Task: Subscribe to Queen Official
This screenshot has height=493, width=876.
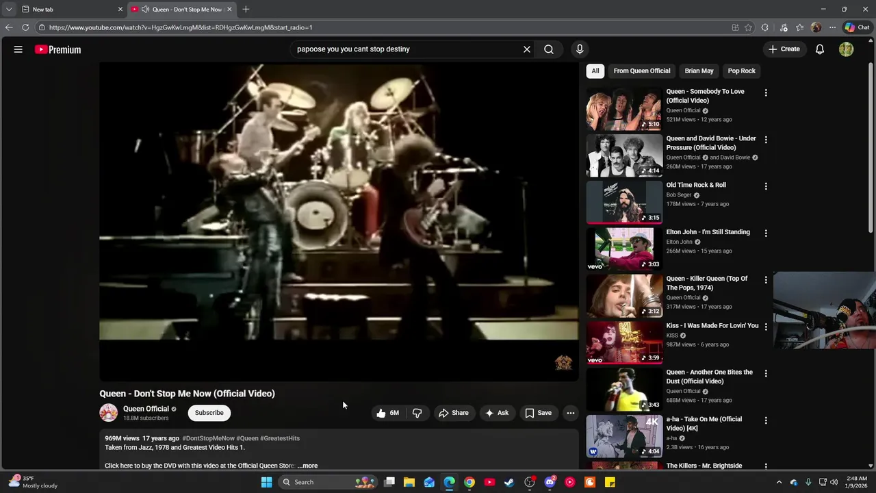Action: [209, 413]
